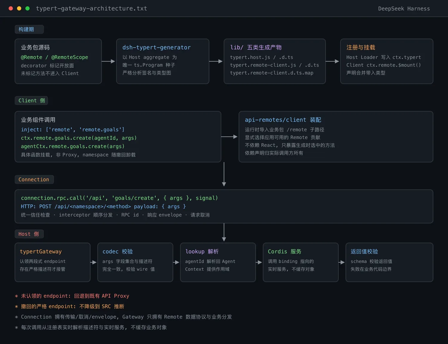Select the 构建期 section tag
Image resolution: width=448 pixels, height=344 pixels.
pyautogui.click(x=29, y=29)
